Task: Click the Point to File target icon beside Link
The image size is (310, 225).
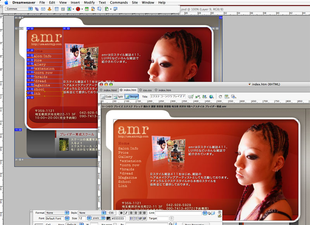Action: pyautogui.click(x=209, y=213)
